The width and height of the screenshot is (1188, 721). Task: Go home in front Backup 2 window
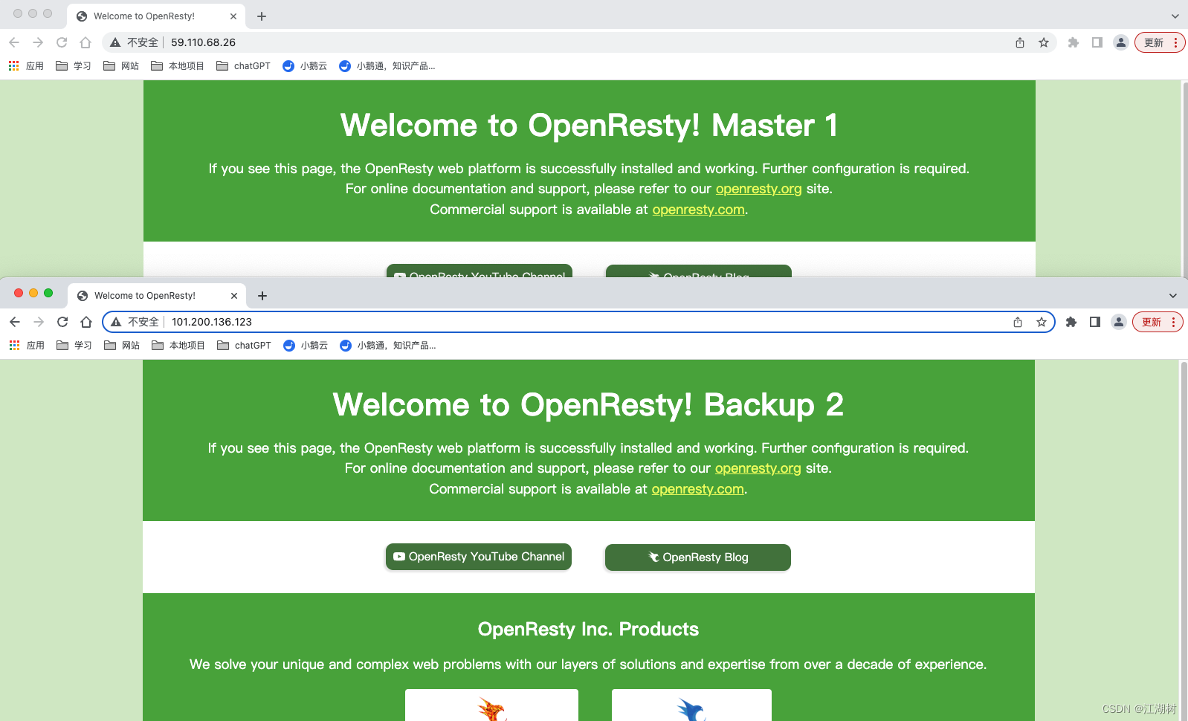pos(86,322)
